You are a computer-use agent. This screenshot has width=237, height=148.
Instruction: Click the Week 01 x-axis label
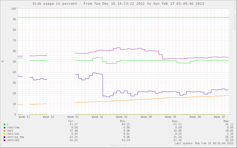(73, 117)
